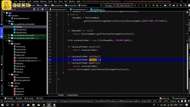Open the Navigate menu
The height and width of the screenshot is (107, 190).
pyautogui.click(x=22, y=1)
